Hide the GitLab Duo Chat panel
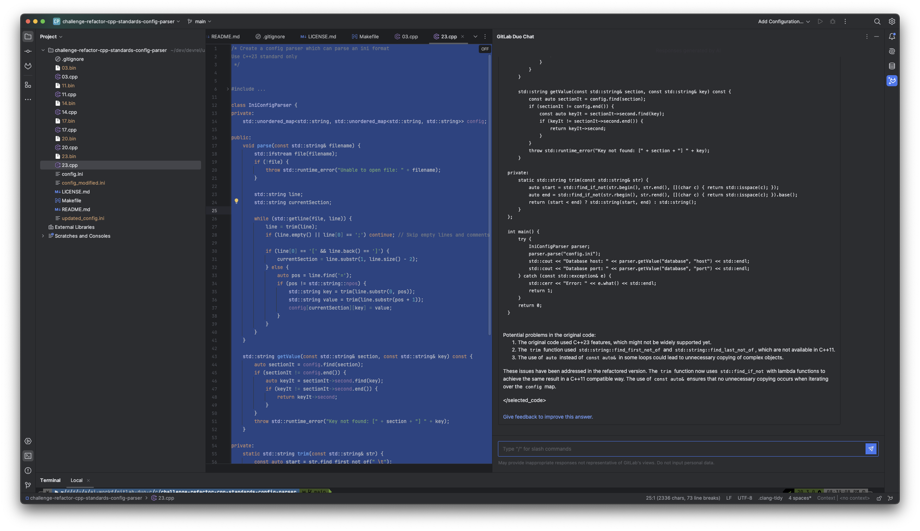Viewport: 920px width, 531px height. click(877, 36)
